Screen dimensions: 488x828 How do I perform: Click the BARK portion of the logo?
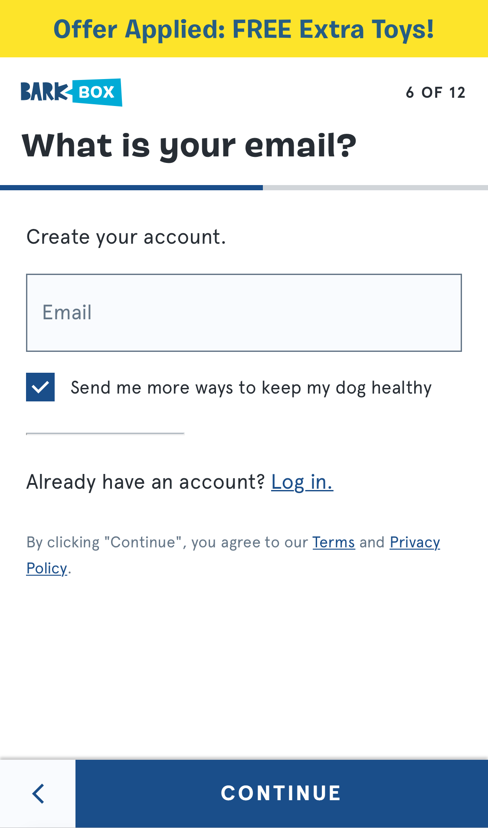(43, 92)
